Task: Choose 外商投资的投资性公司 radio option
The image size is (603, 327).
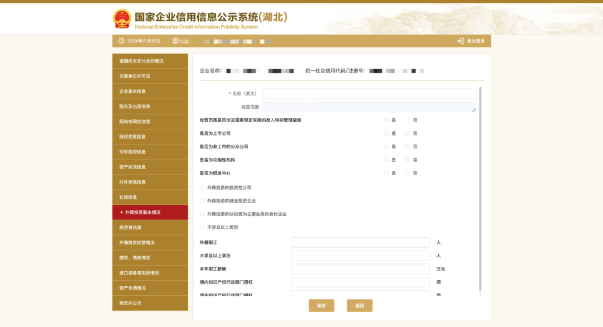Action: (x=202, y=187)
